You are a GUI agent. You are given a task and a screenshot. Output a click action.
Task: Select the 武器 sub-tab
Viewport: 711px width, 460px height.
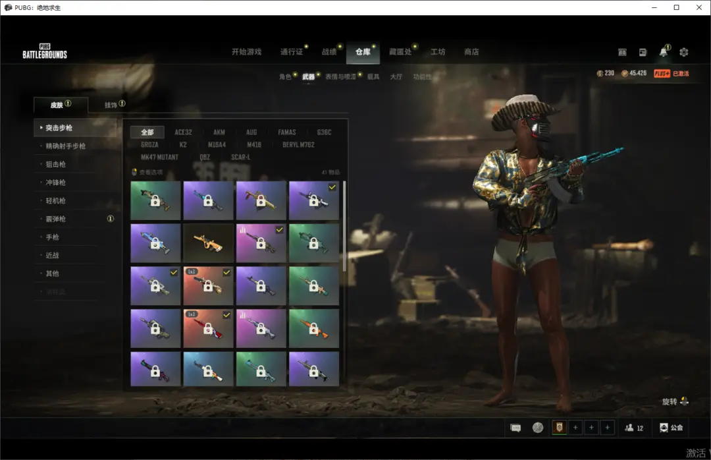(308, 76)
